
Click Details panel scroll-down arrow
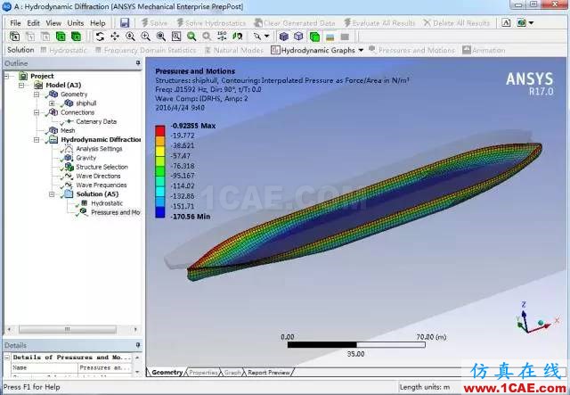[137, 372]
